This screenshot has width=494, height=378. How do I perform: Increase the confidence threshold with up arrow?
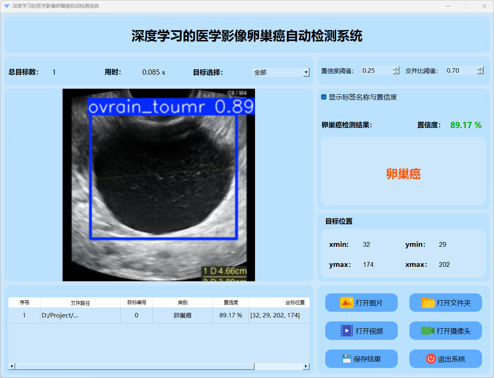(x=396, y=68)
